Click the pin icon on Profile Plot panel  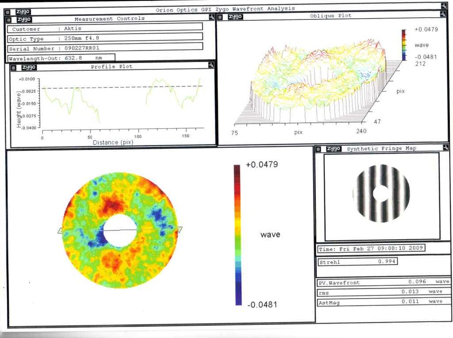[211, 65]
